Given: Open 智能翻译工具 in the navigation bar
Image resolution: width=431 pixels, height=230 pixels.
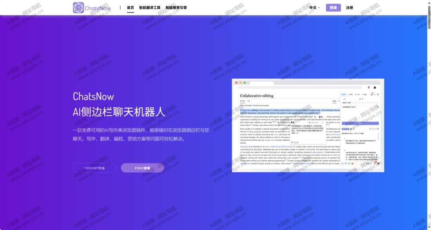Looking at the screenshot, I should pyautogui.click(x=150, y=8).
